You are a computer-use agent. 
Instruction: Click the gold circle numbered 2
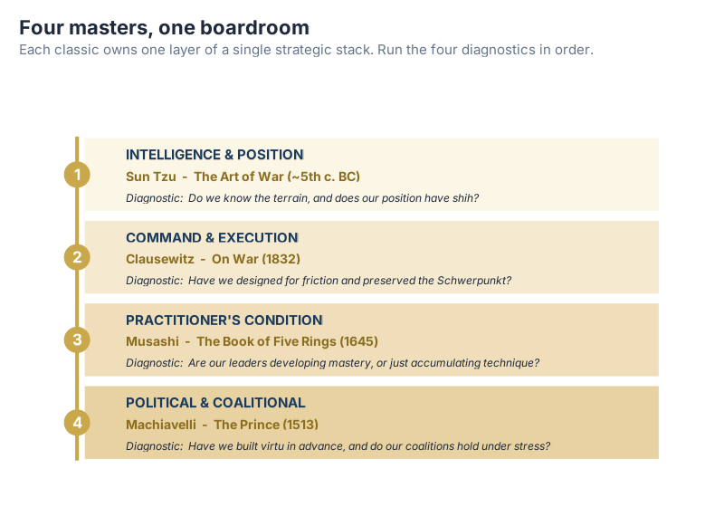click(x=77, y=257)
